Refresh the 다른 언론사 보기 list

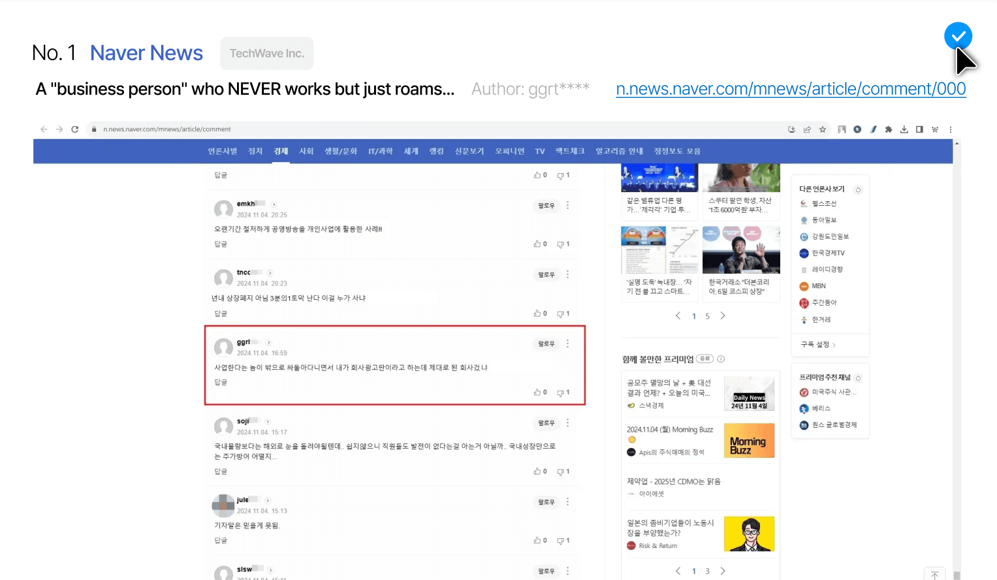(858, 189)
